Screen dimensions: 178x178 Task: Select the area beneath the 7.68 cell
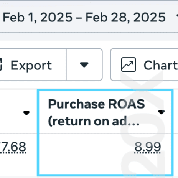pyautogui.click(x=18, y=165)
